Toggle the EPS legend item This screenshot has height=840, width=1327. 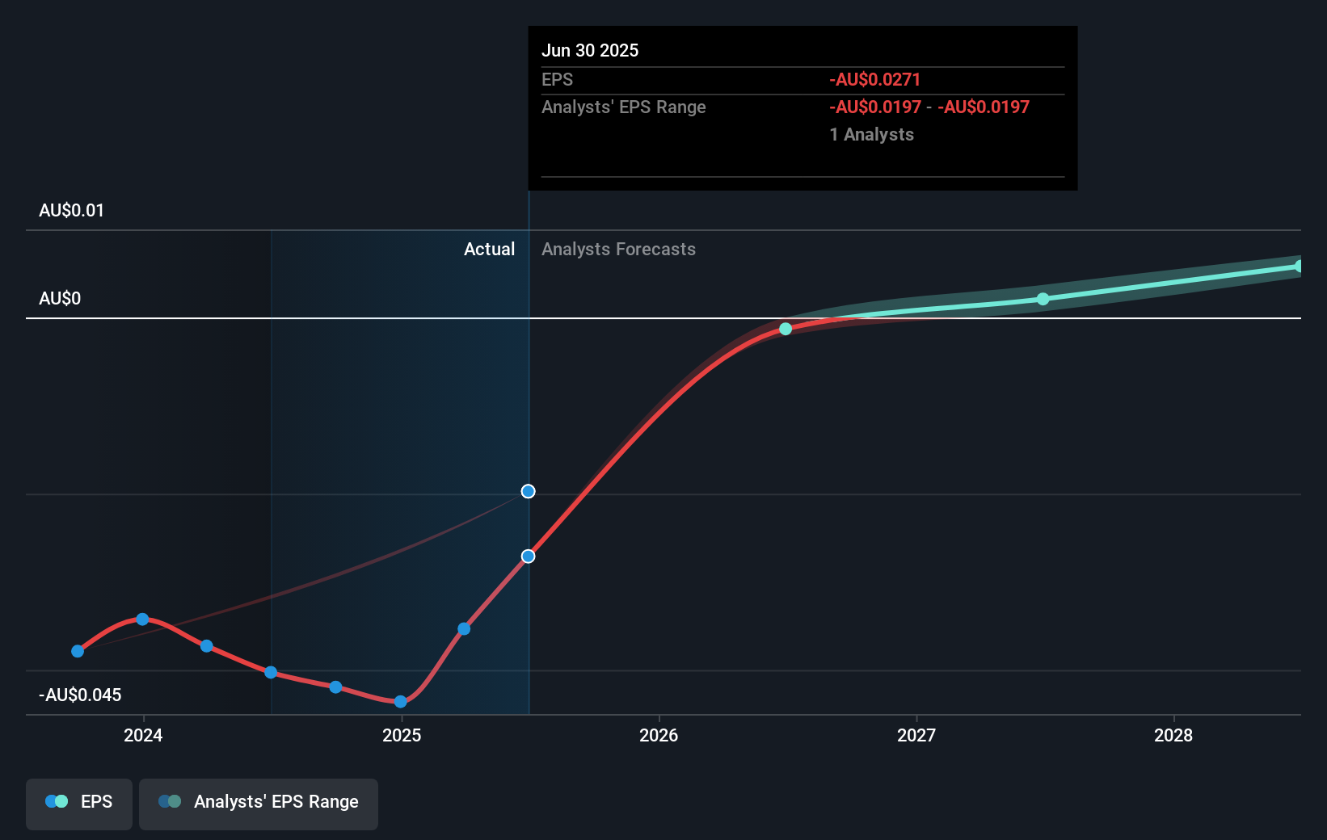pos(78,803)
